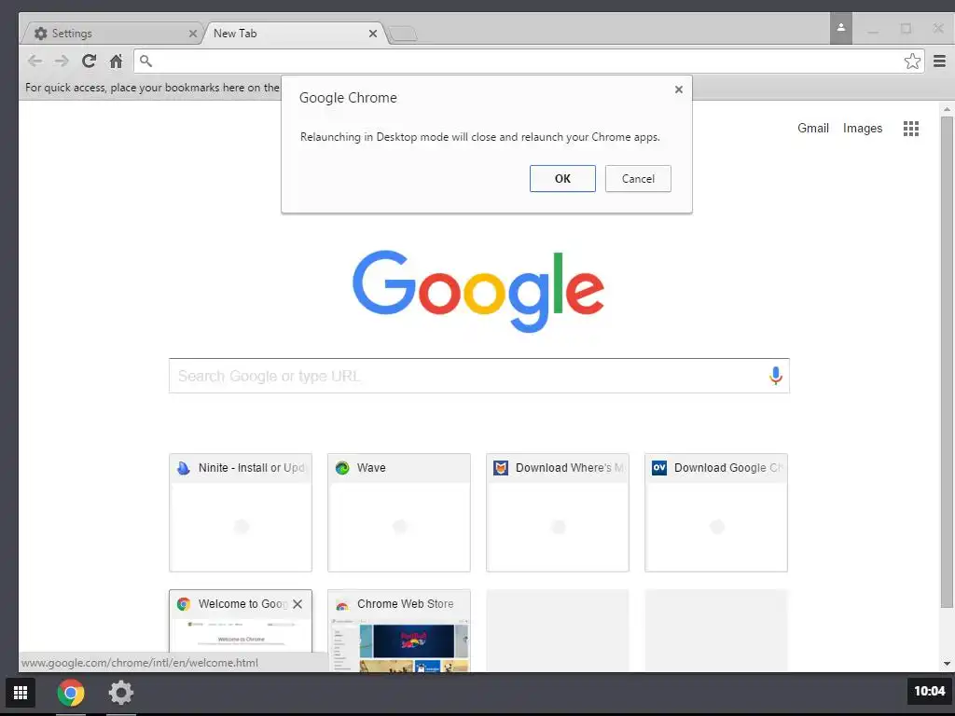This screenshot has height=716, width=955.
Task: Click the Ninite tile favicon
Action: (184, 468)
